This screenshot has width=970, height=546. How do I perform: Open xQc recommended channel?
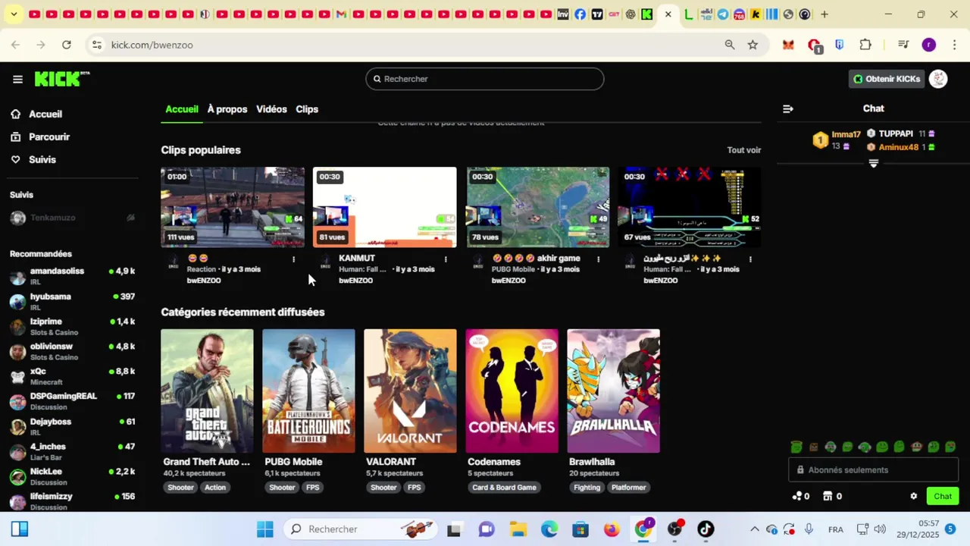click(x=72, y=376)
